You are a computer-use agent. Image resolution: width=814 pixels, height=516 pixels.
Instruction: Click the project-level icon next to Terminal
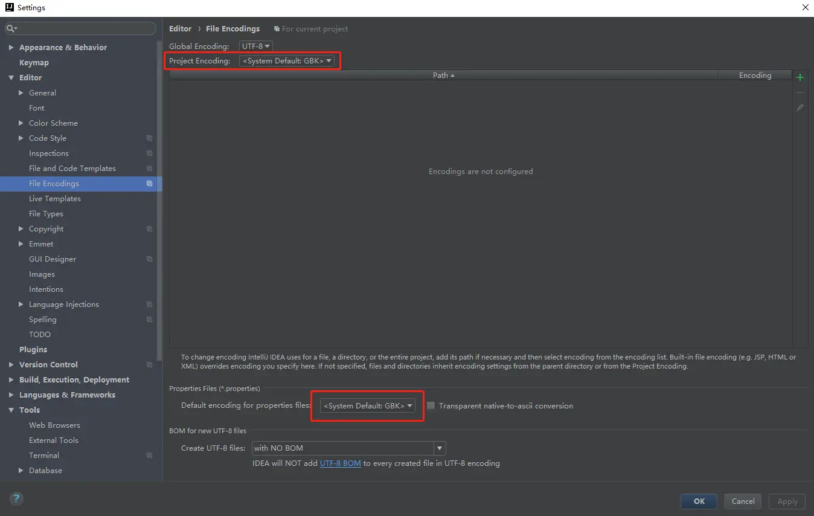(x=149, y=456)
